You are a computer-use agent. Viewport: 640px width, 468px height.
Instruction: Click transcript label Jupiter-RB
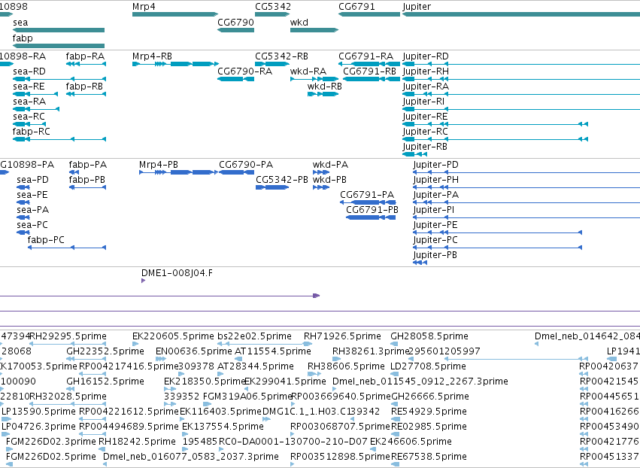[x=425, y=147]
